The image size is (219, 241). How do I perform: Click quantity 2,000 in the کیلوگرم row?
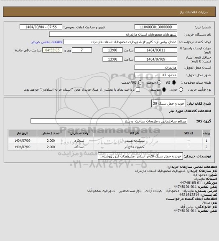click(51, 141)
